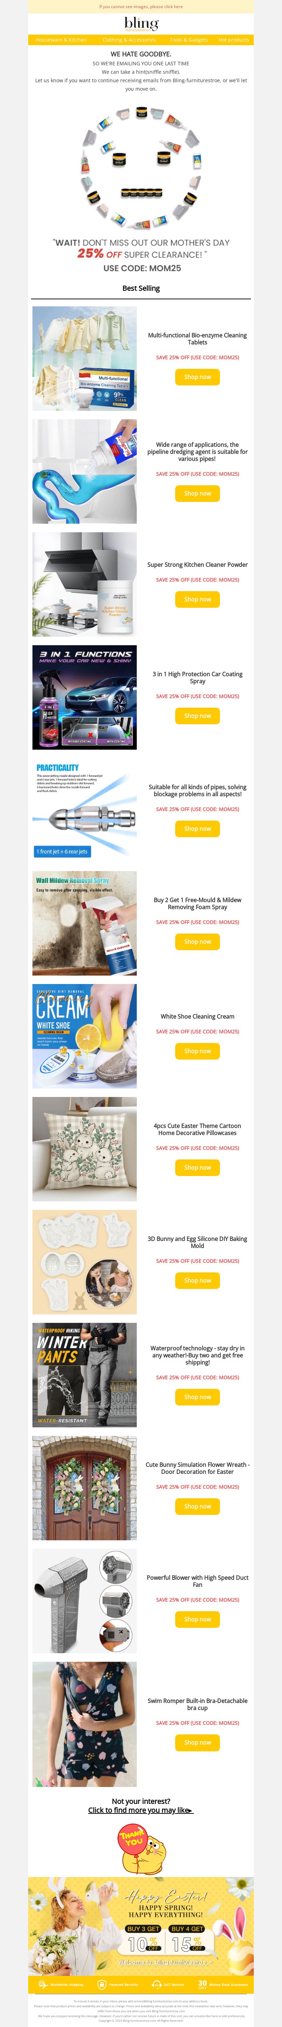Screen dimensions: 282x2027
Task: Click the Bling logo at top
Action: [141, 24]
